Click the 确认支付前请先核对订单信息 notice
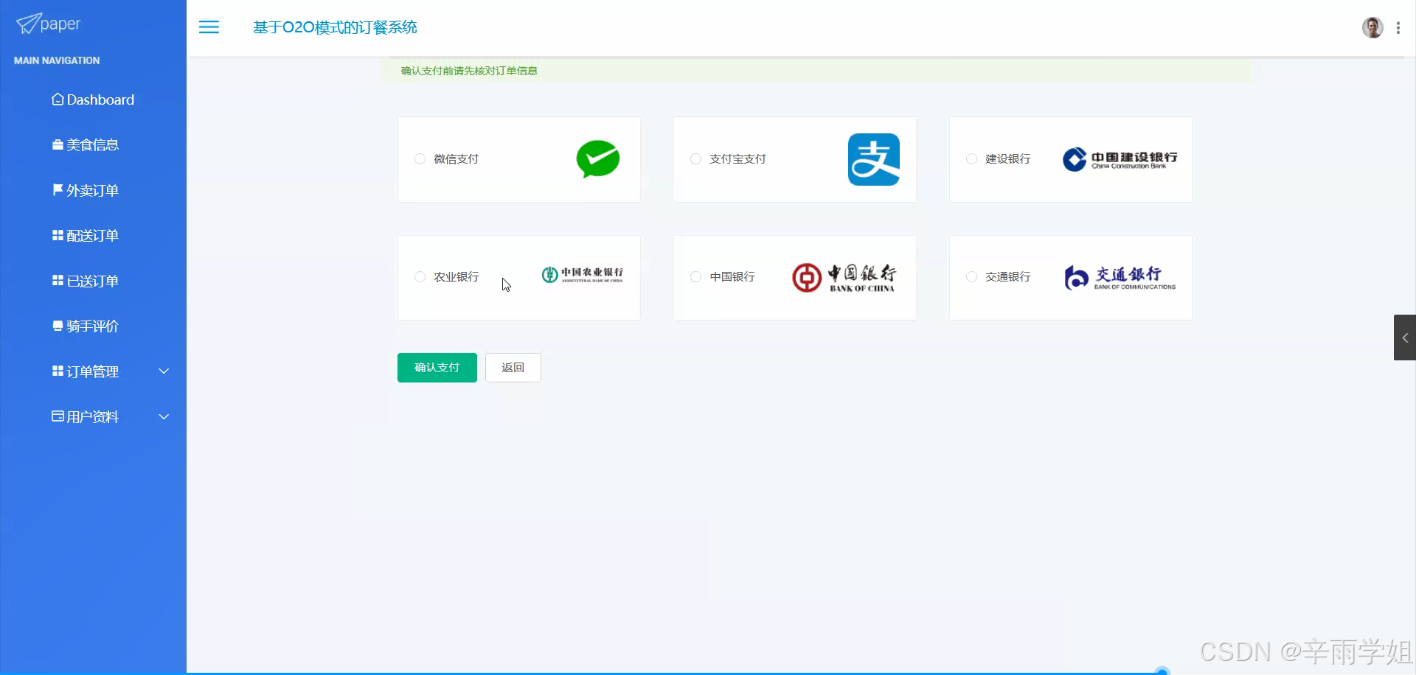 click(x=469, y=71)
